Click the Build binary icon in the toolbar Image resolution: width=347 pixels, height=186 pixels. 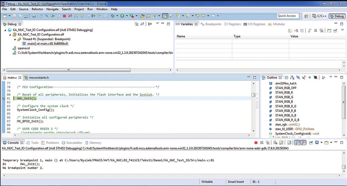point(34,16)
